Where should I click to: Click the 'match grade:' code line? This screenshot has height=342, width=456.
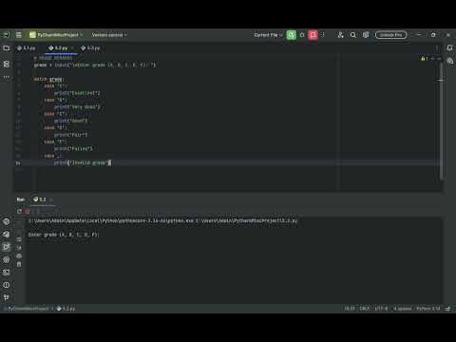(x=48, y=79)
